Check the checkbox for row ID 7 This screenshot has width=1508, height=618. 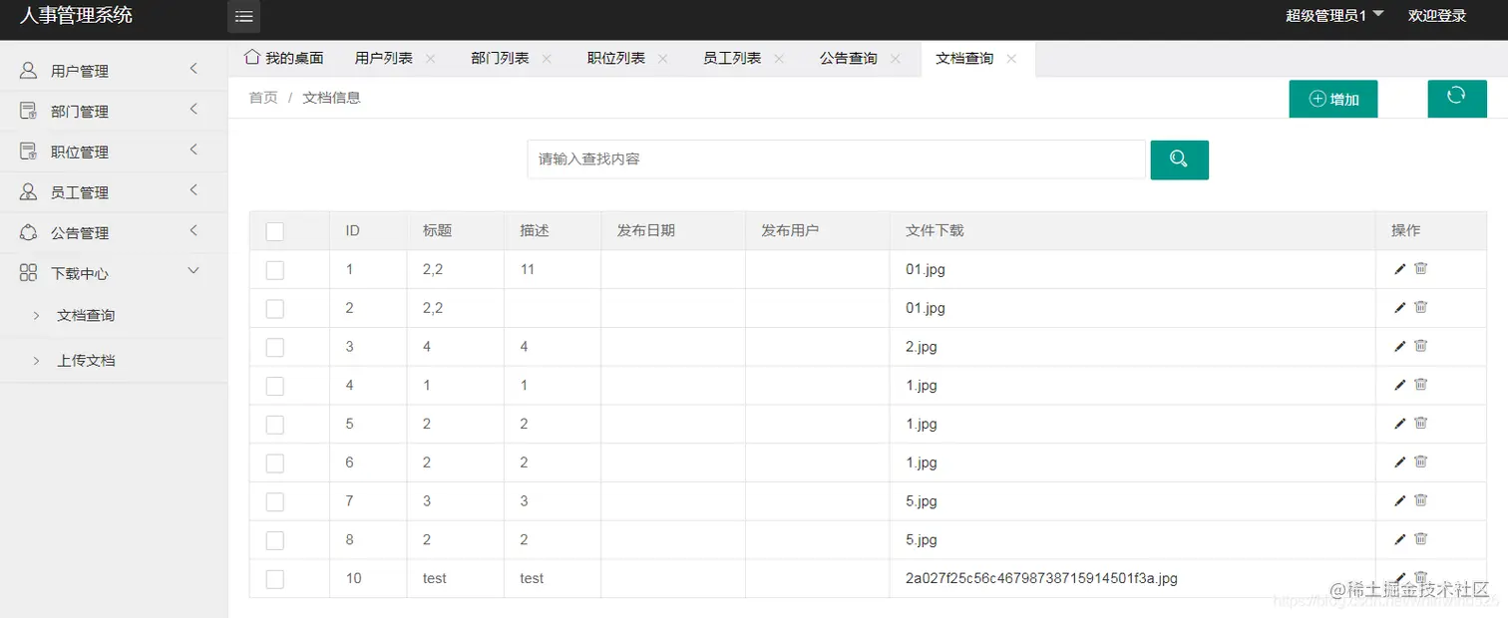click(275, 502)
